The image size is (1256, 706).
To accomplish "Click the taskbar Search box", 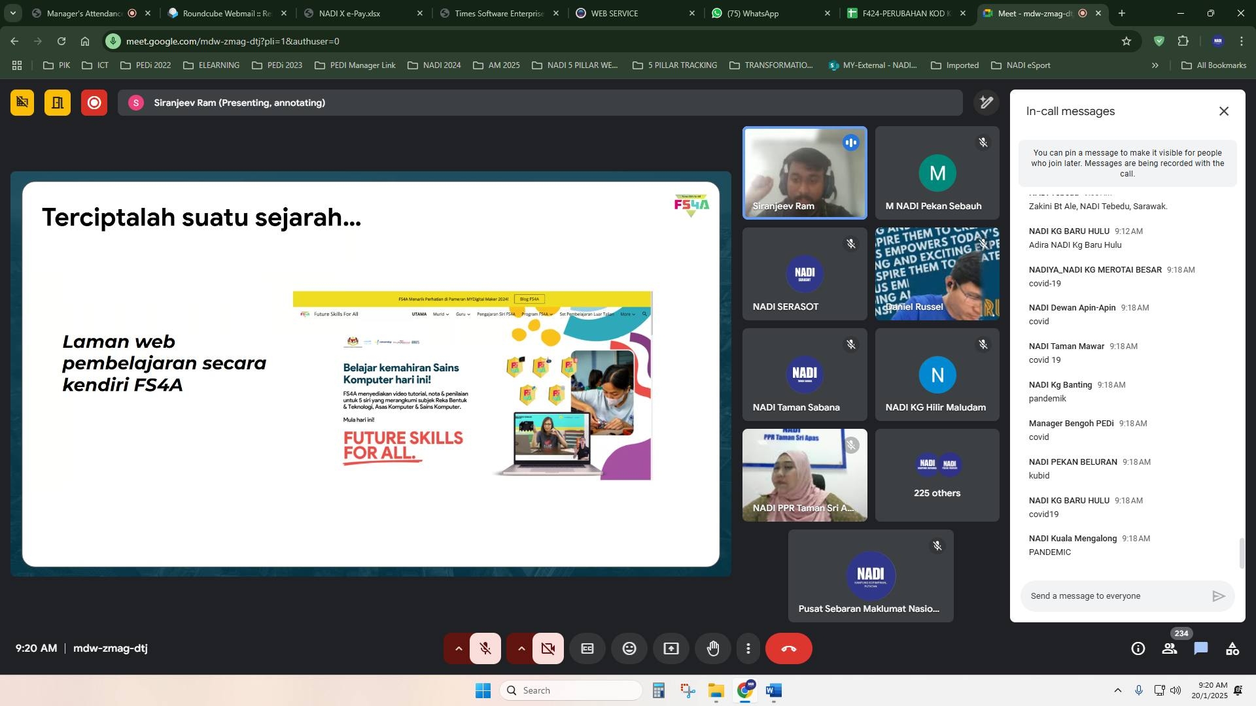I will [x=571, y=690].
